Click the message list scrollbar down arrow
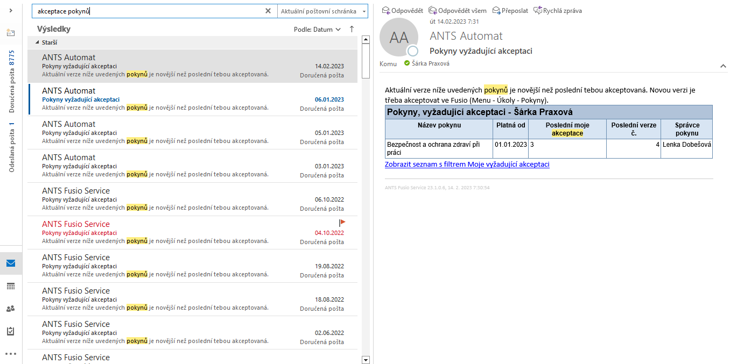The image size is (730, 364). click(x=366, y=360)
